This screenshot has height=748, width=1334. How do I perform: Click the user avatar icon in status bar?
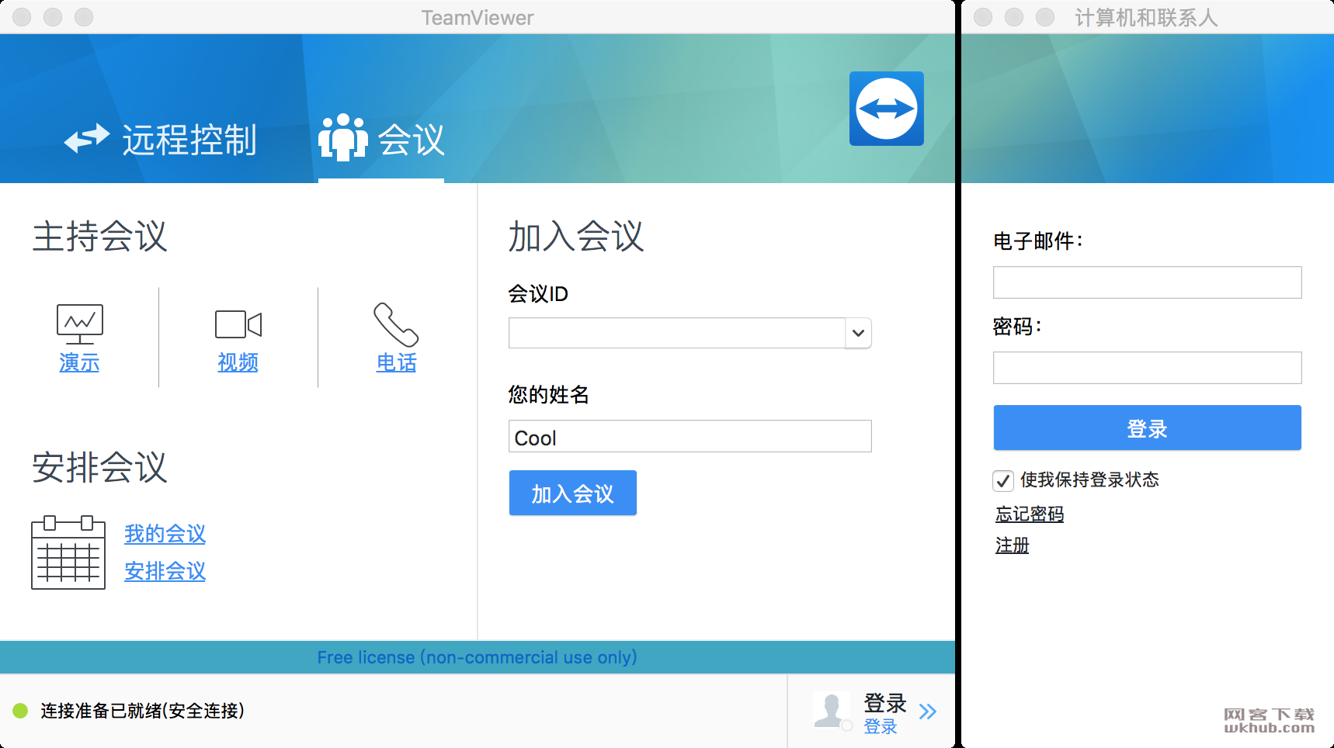click(x=831, y=711)
